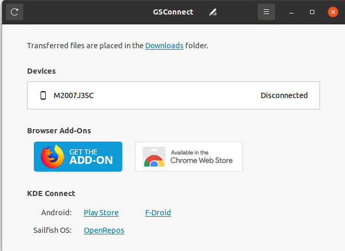Click the refresh devices button

tap(15, 12)
